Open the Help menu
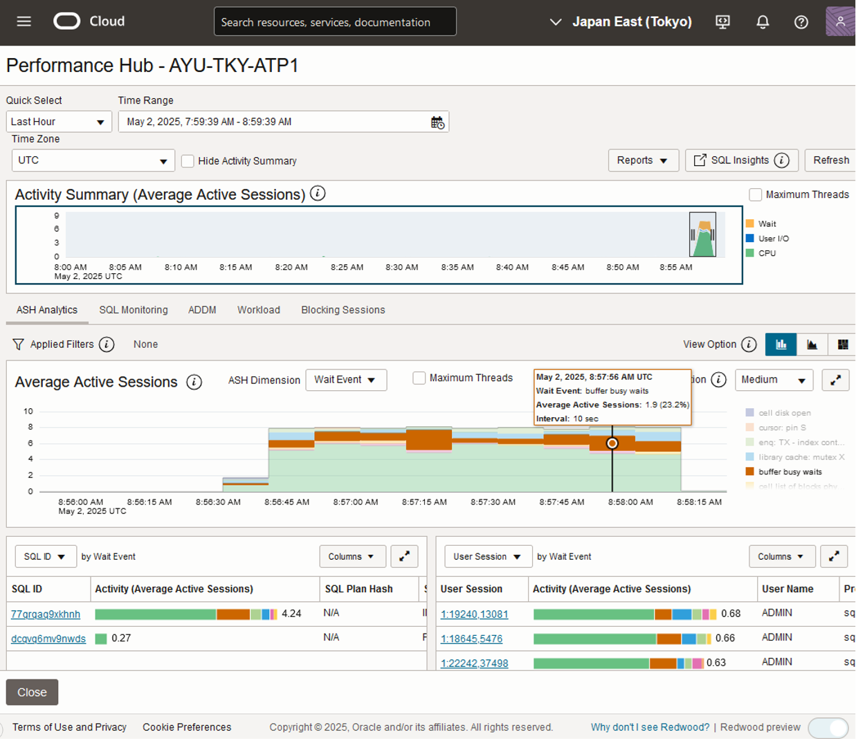Image resolution: width=856 pixels, height=743 pixels. [x=801, y=21]
